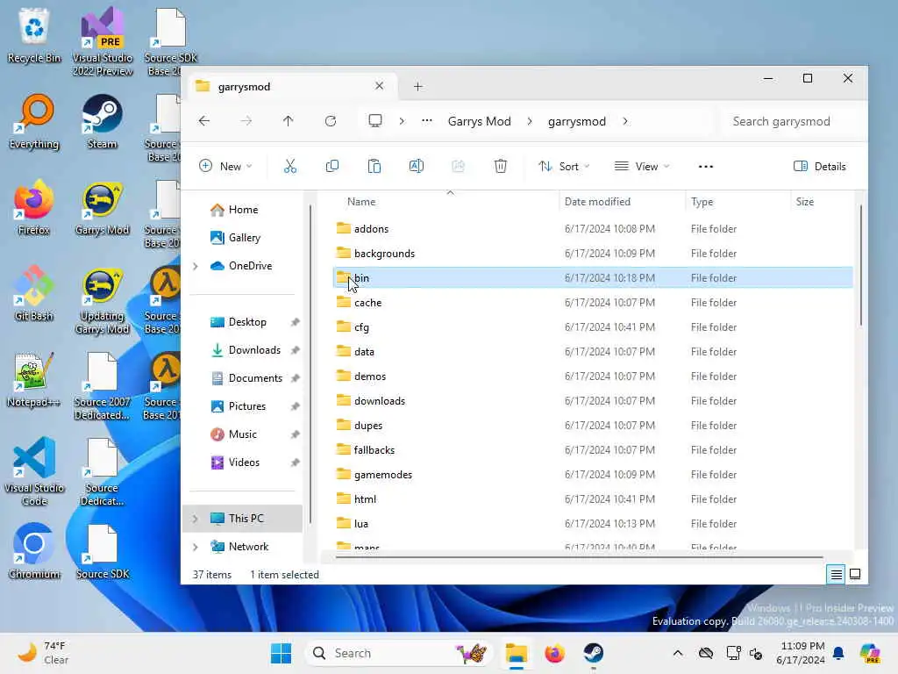
Task: Click the Share icon in toolbar
Action: [458, 166]
